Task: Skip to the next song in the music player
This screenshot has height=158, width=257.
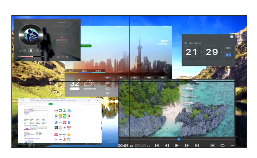Action: 37,50
